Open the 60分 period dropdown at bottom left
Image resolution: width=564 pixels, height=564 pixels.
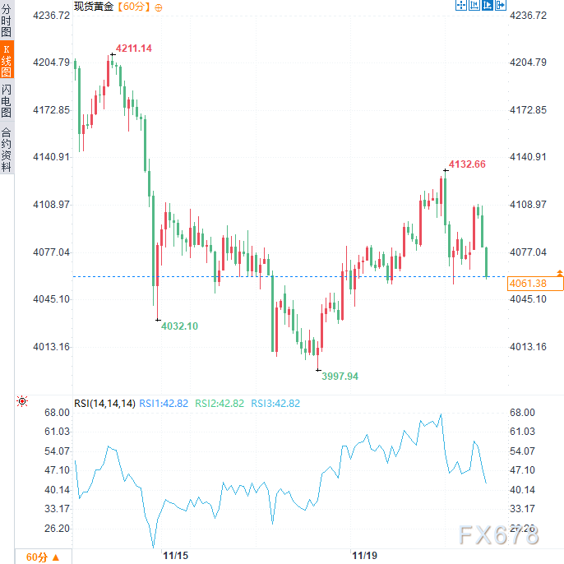tap(42, 557)
